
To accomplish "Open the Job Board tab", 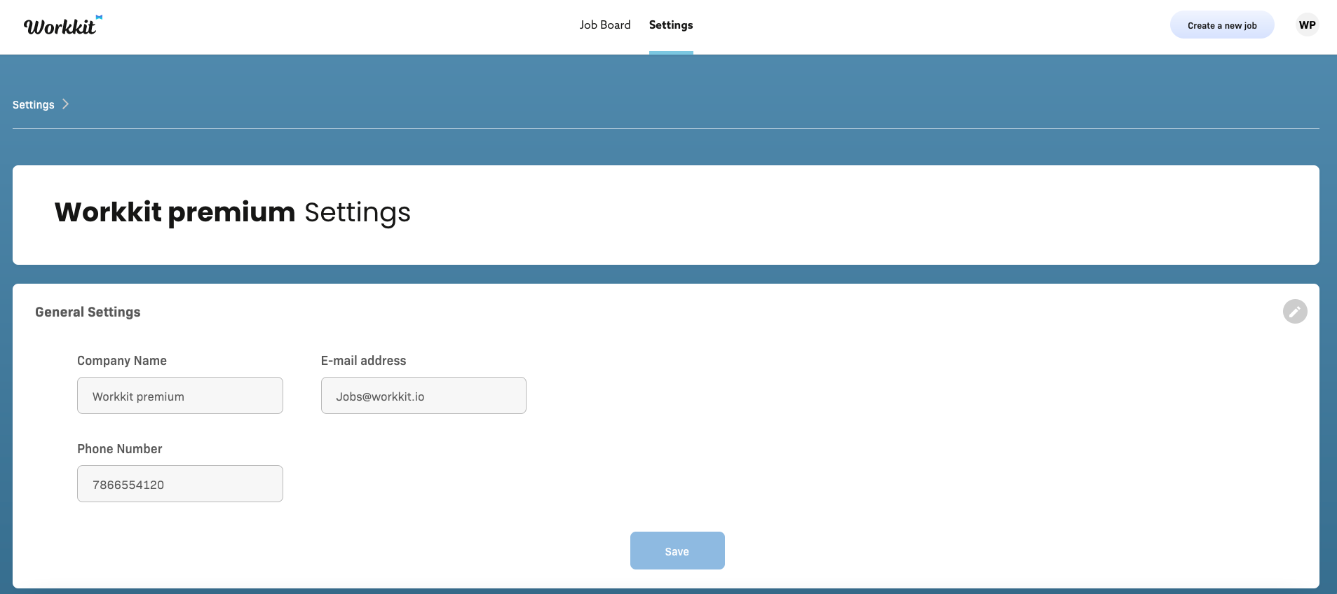I will coord(605,25).
